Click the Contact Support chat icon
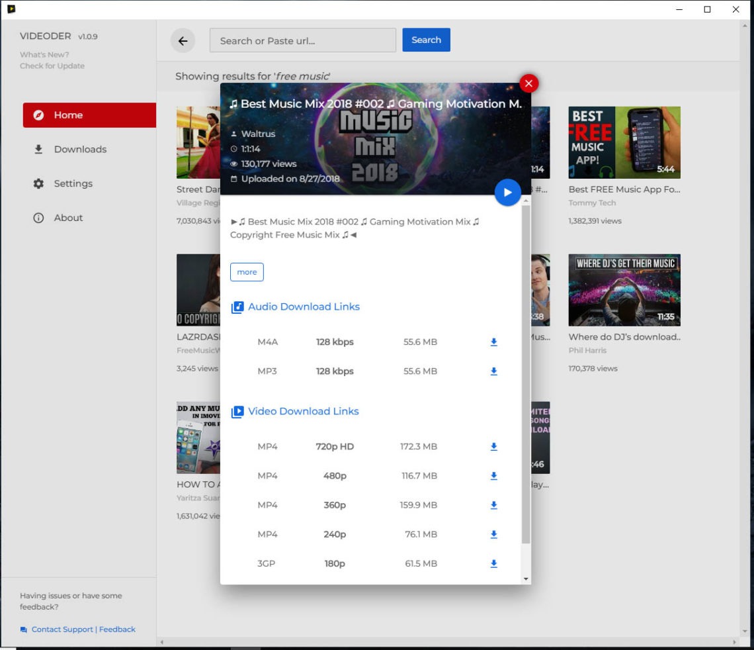 click(23, 629)
